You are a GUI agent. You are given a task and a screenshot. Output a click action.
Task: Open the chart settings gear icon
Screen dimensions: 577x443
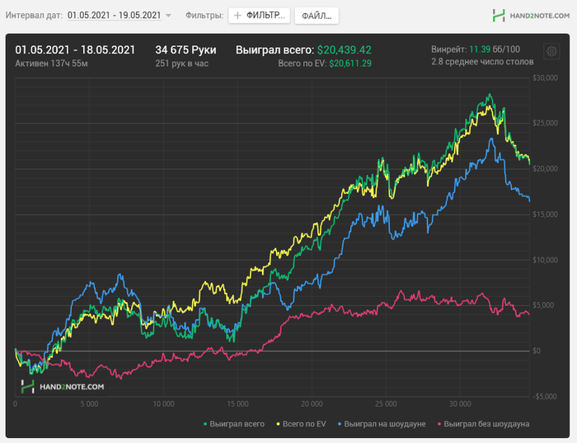coord(551,51)
